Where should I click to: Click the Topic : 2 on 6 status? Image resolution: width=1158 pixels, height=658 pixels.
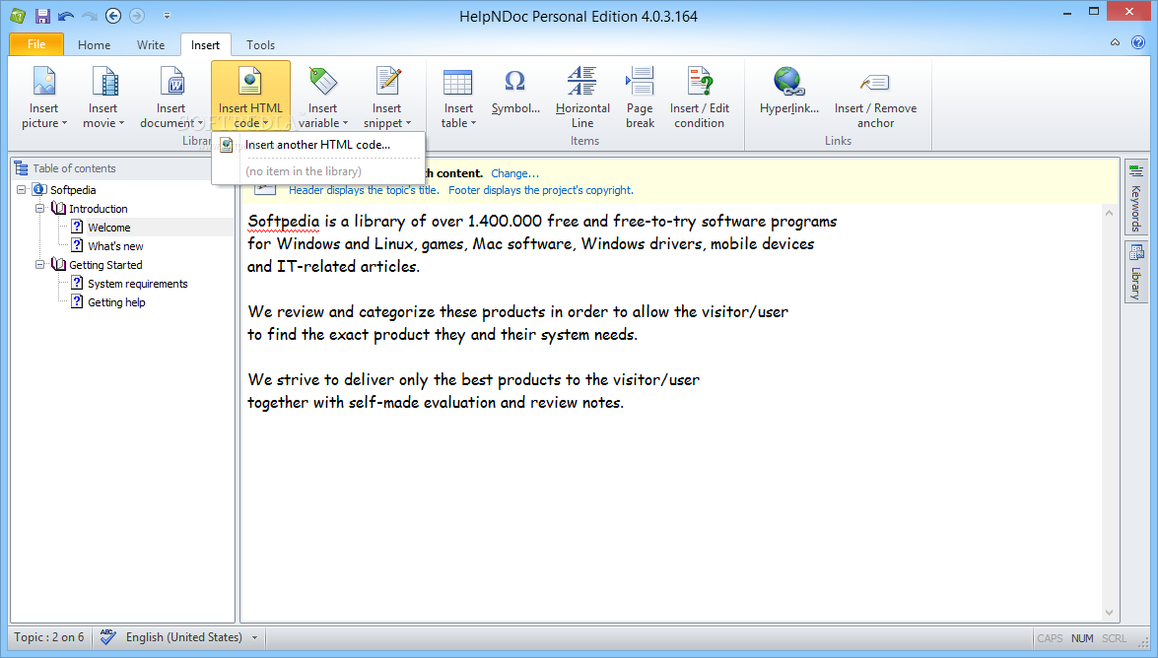coord(48,637)
